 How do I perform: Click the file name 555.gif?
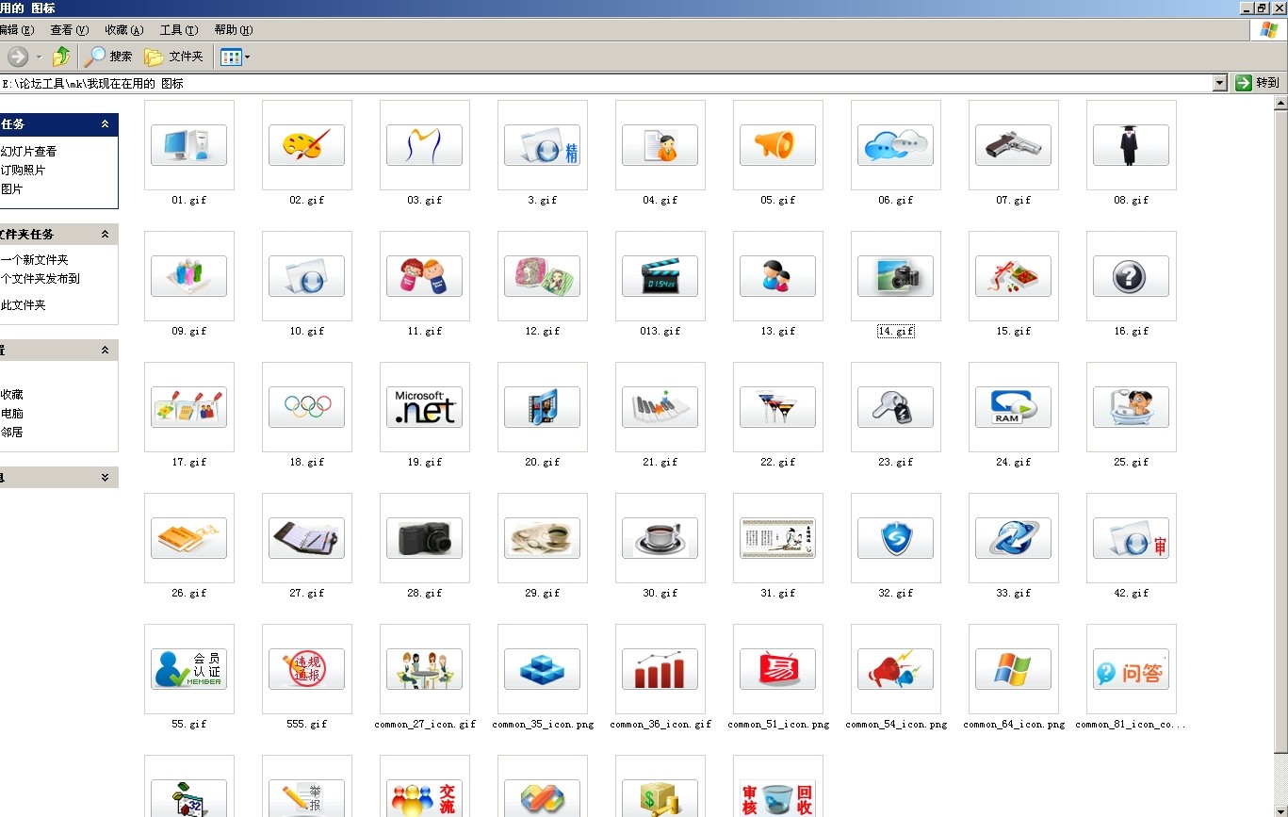[307, 725]
